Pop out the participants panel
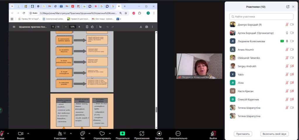Screen dimensions: 299x140 click(x=288, y=7)
